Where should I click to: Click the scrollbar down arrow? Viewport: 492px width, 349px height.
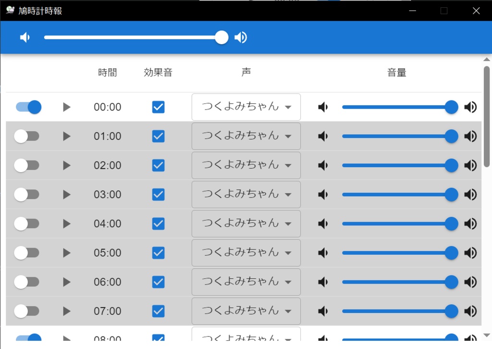point(486,335)
